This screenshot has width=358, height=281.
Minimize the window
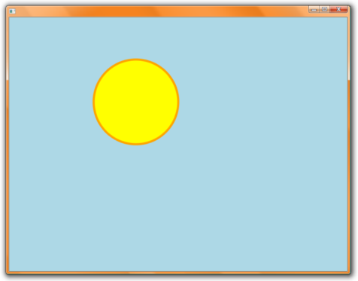point(314,9)
